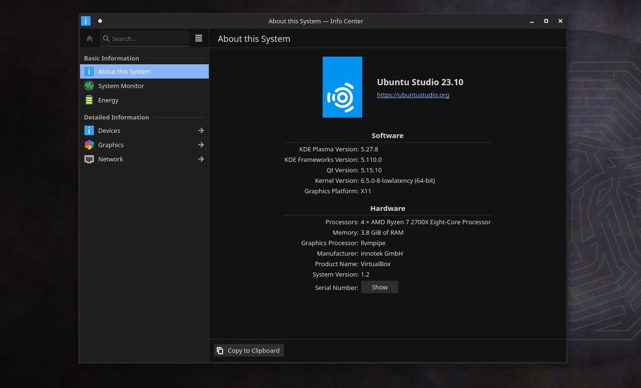Screen dimensions: 641x388
Task: Expand the Graphics detail page
Action: (x=201, y=145)
